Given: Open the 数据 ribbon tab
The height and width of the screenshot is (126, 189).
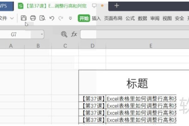Looking at the screenshot, I should 142,18.
